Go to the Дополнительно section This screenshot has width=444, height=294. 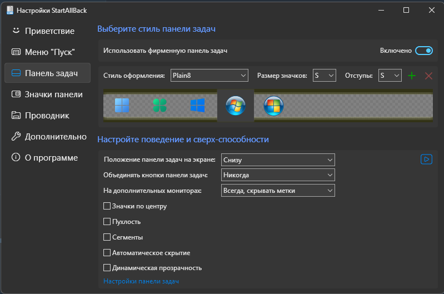pos(48,137)
